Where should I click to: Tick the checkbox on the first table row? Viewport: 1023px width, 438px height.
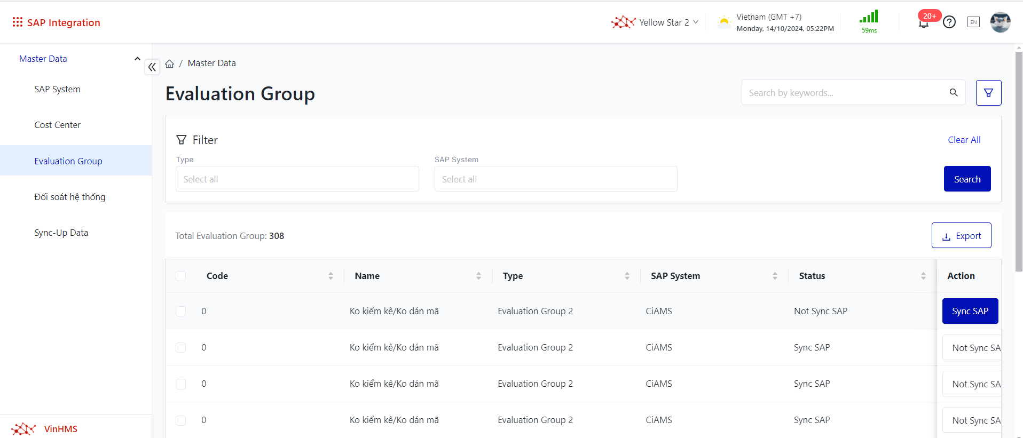181,311
